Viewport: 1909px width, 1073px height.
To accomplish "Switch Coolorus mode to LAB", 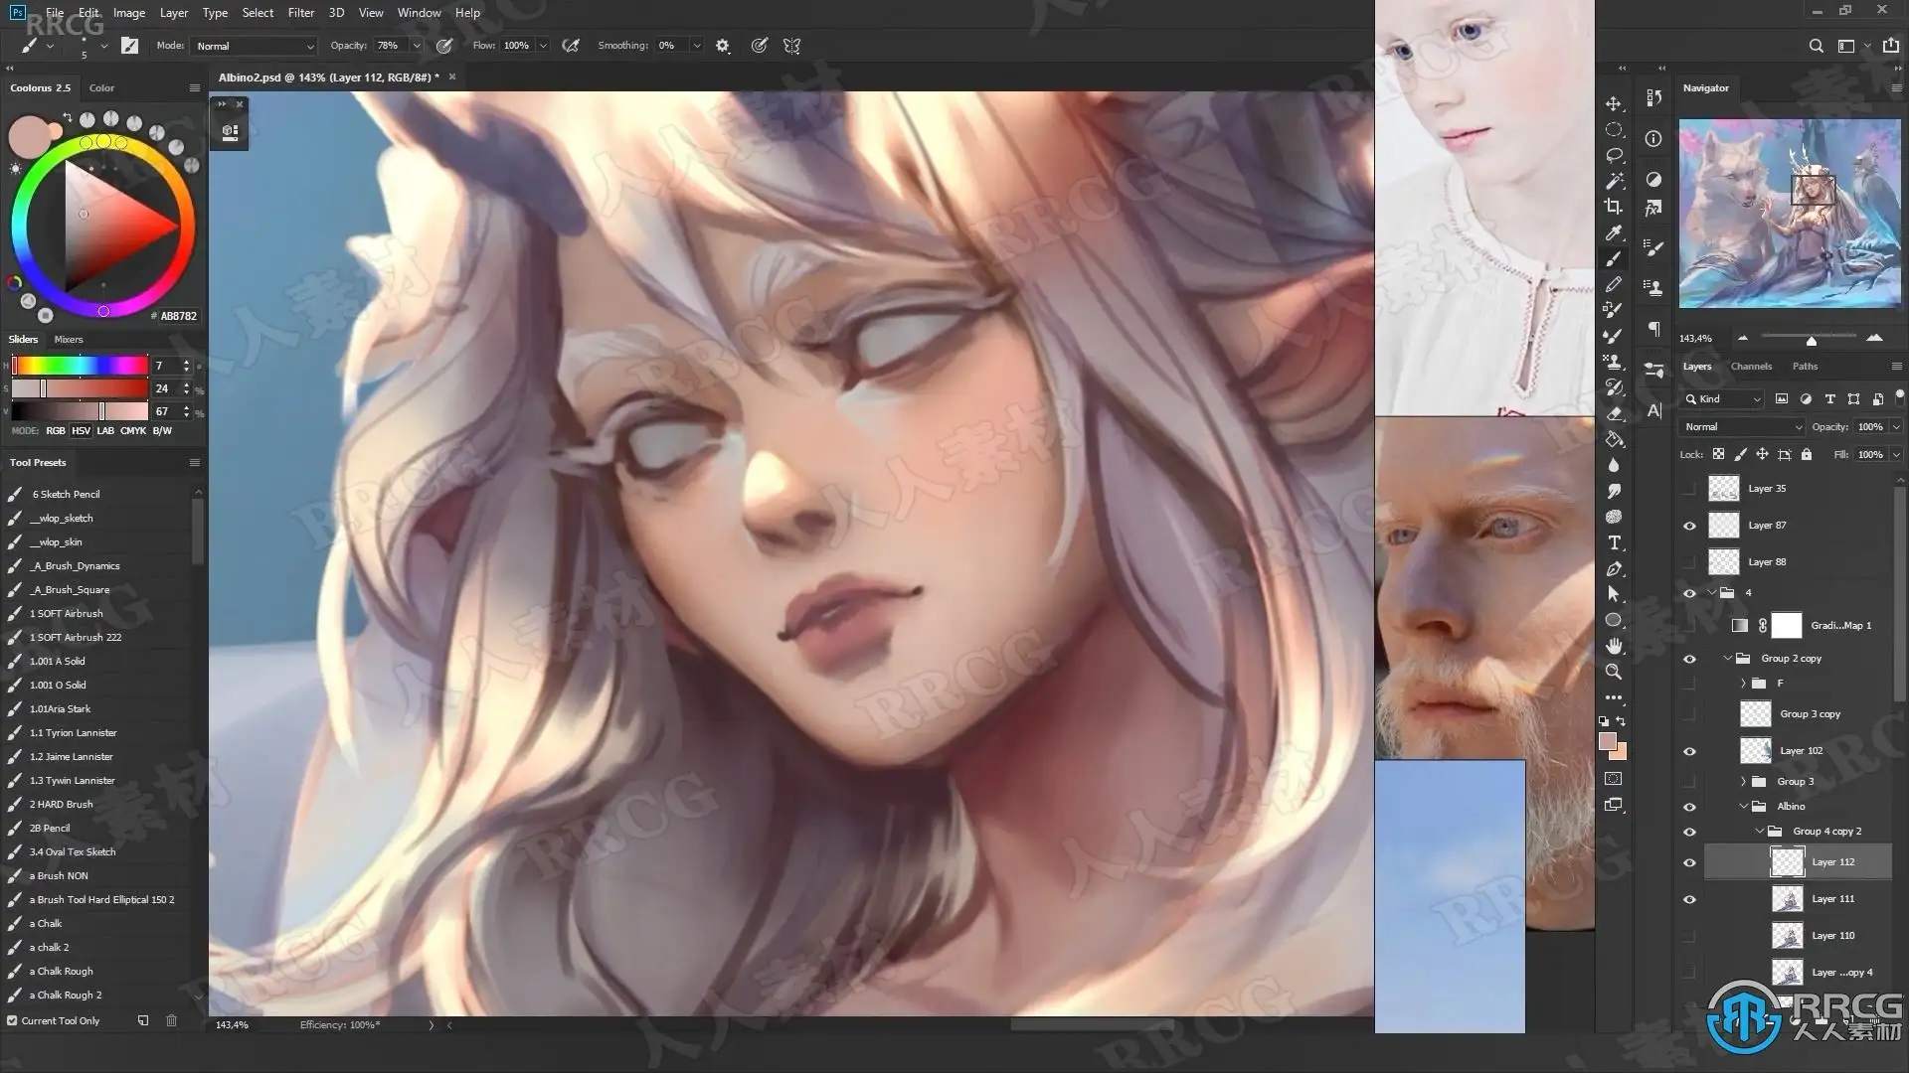I will [105, 430].
